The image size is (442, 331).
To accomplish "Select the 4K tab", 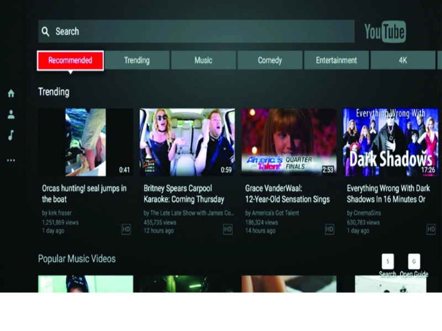I will [x=403, y=60].
